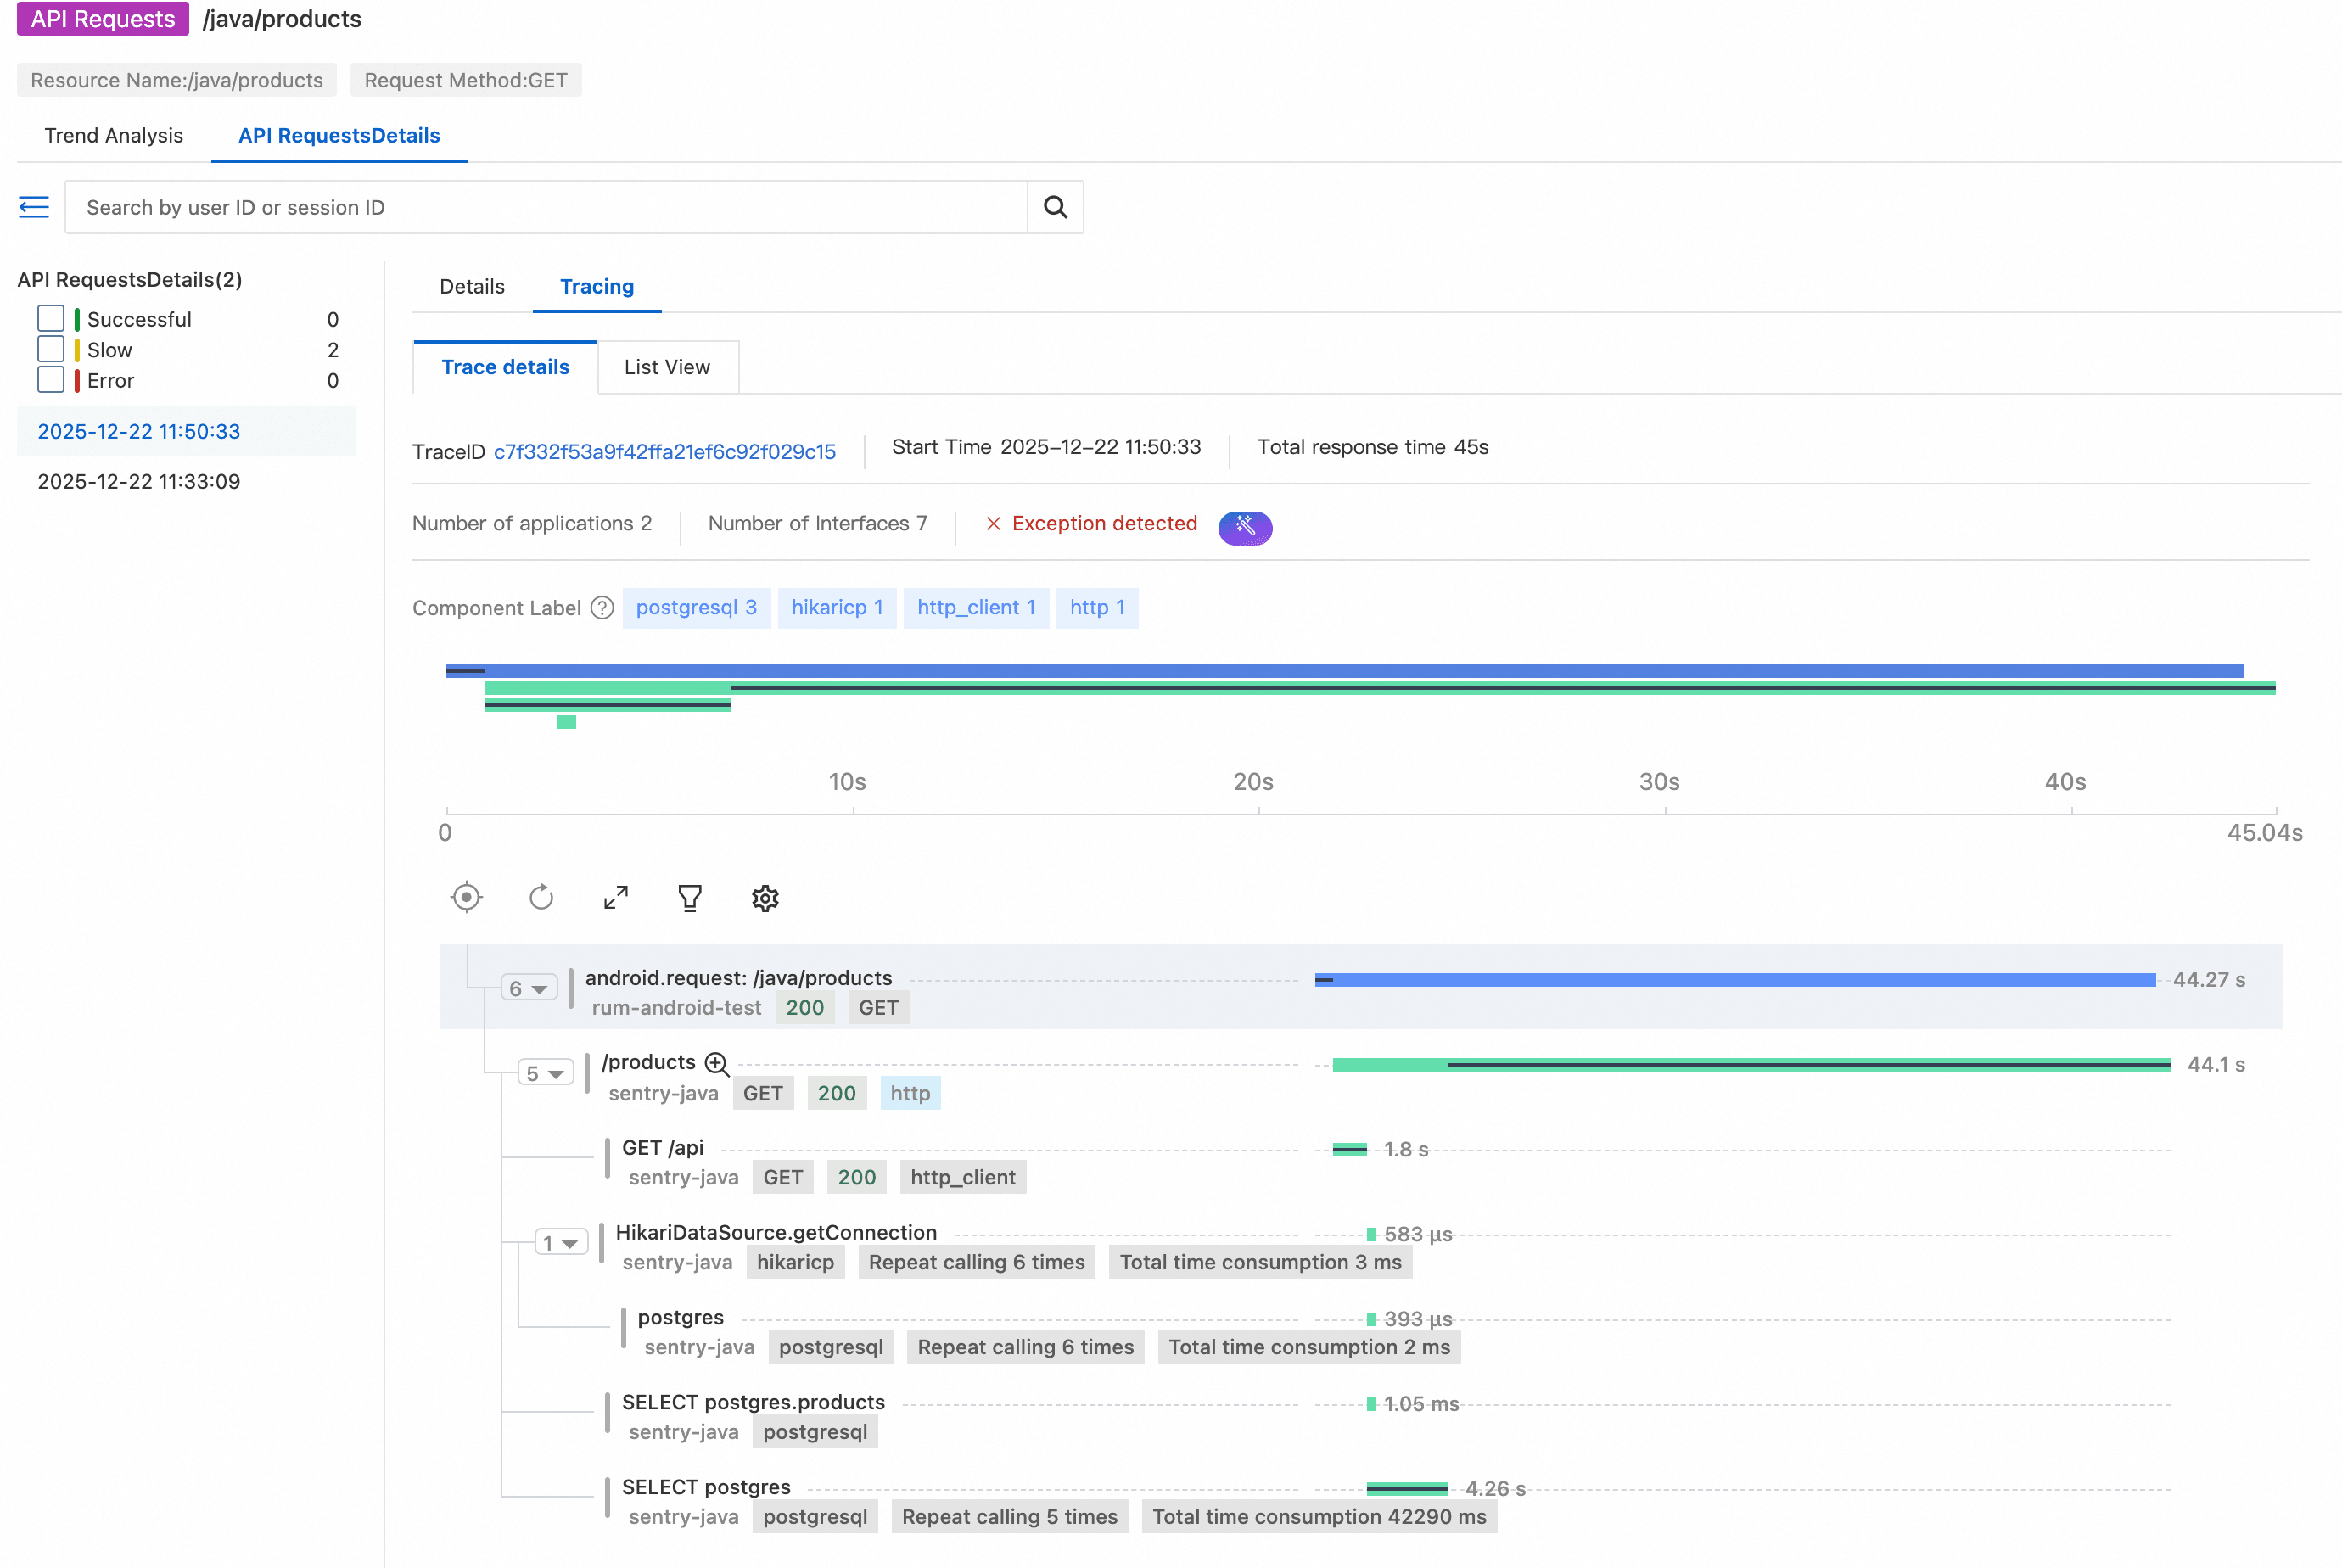This screenshot has height=1568, width=2342.
Task: Check the Slow filter checkbox
Action: 51,349
